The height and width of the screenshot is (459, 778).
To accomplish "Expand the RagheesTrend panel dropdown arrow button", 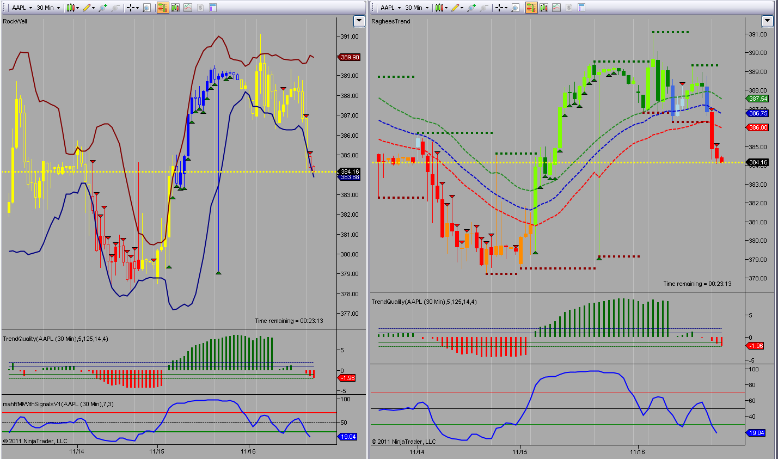I will [768, 21].
